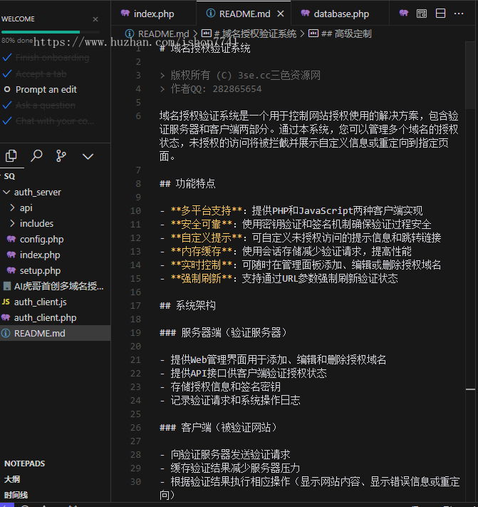Viewport: 478px width, 507px height.
Task: Open the 大纲 outline section
Action: 12,479
